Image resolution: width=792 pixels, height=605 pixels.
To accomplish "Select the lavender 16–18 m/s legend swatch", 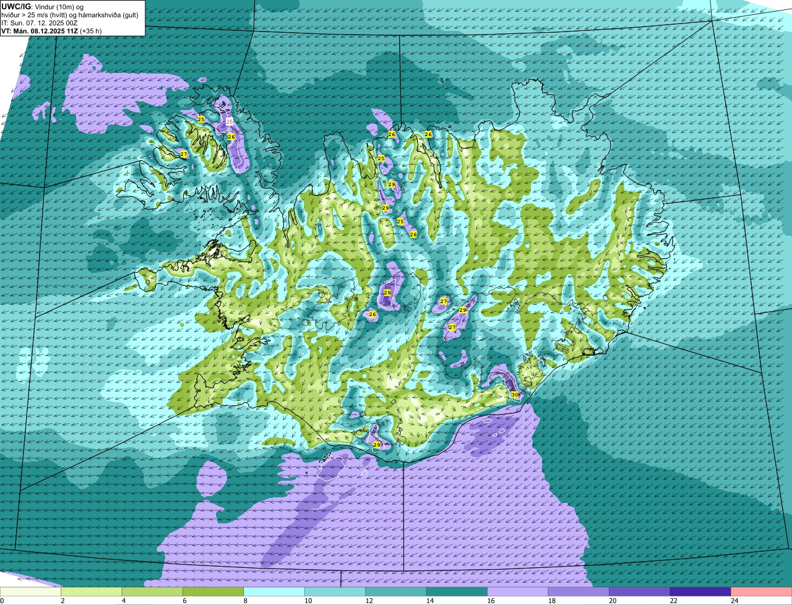I will coord(518,592).
